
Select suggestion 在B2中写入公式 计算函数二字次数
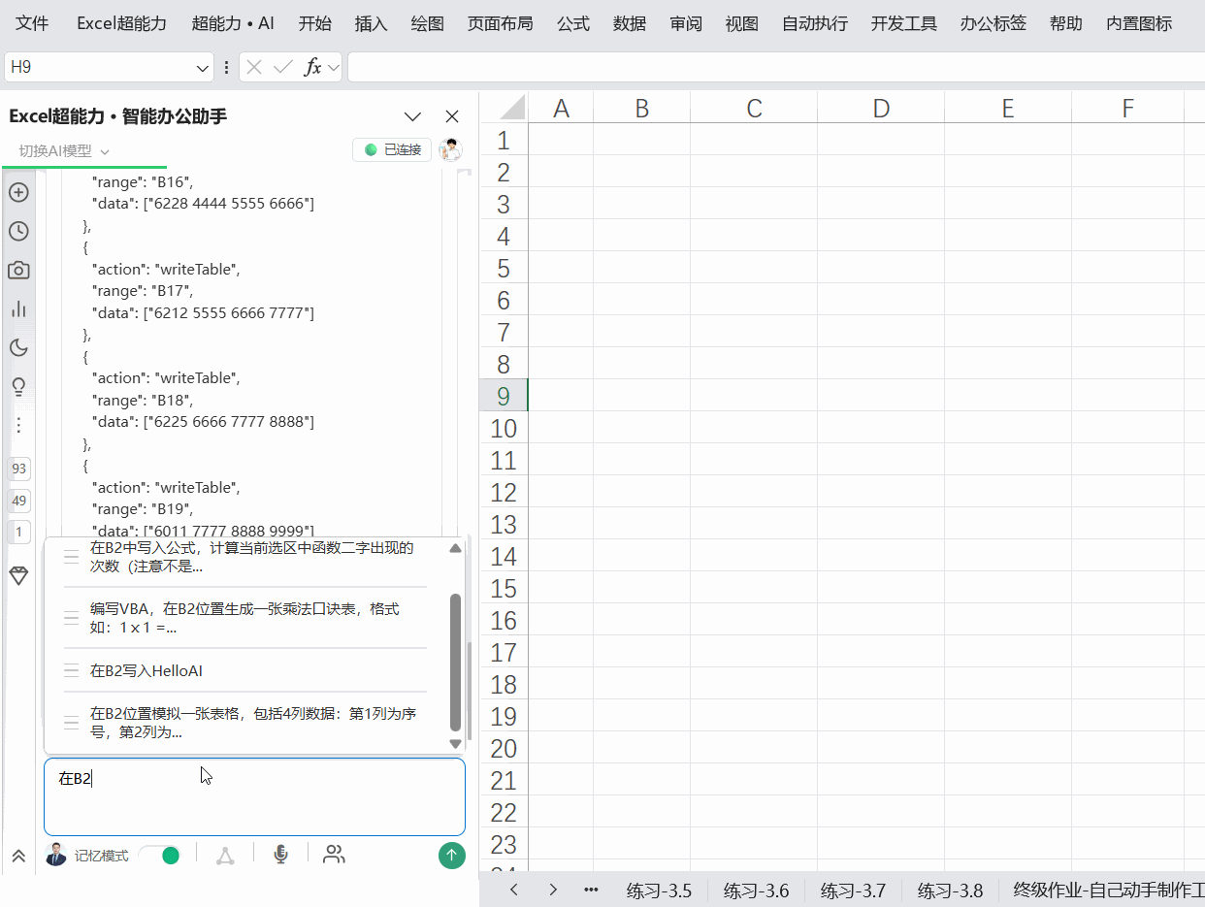click(x=244, y=558)
